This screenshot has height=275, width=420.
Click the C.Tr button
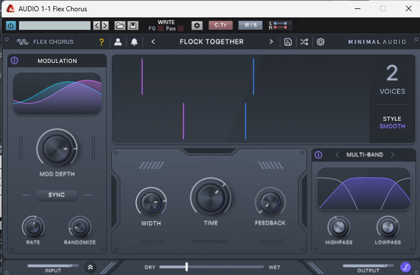point(220,25)
